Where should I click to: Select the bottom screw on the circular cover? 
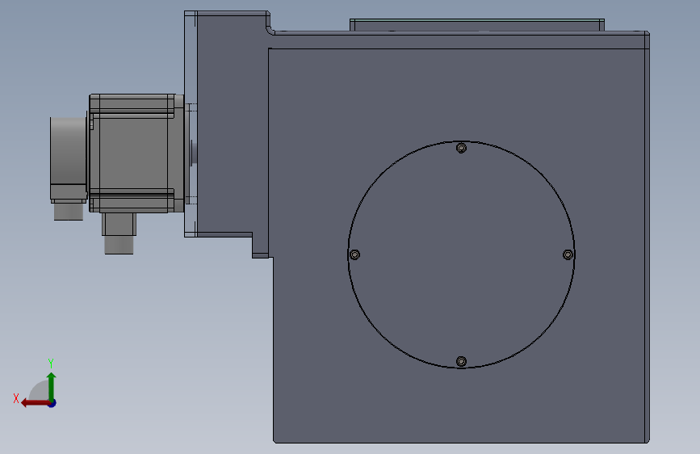coord(462,361)
